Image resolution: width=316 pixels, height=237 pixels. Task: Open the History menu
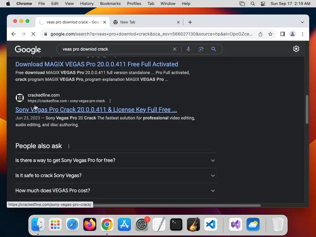click(87, 4)
